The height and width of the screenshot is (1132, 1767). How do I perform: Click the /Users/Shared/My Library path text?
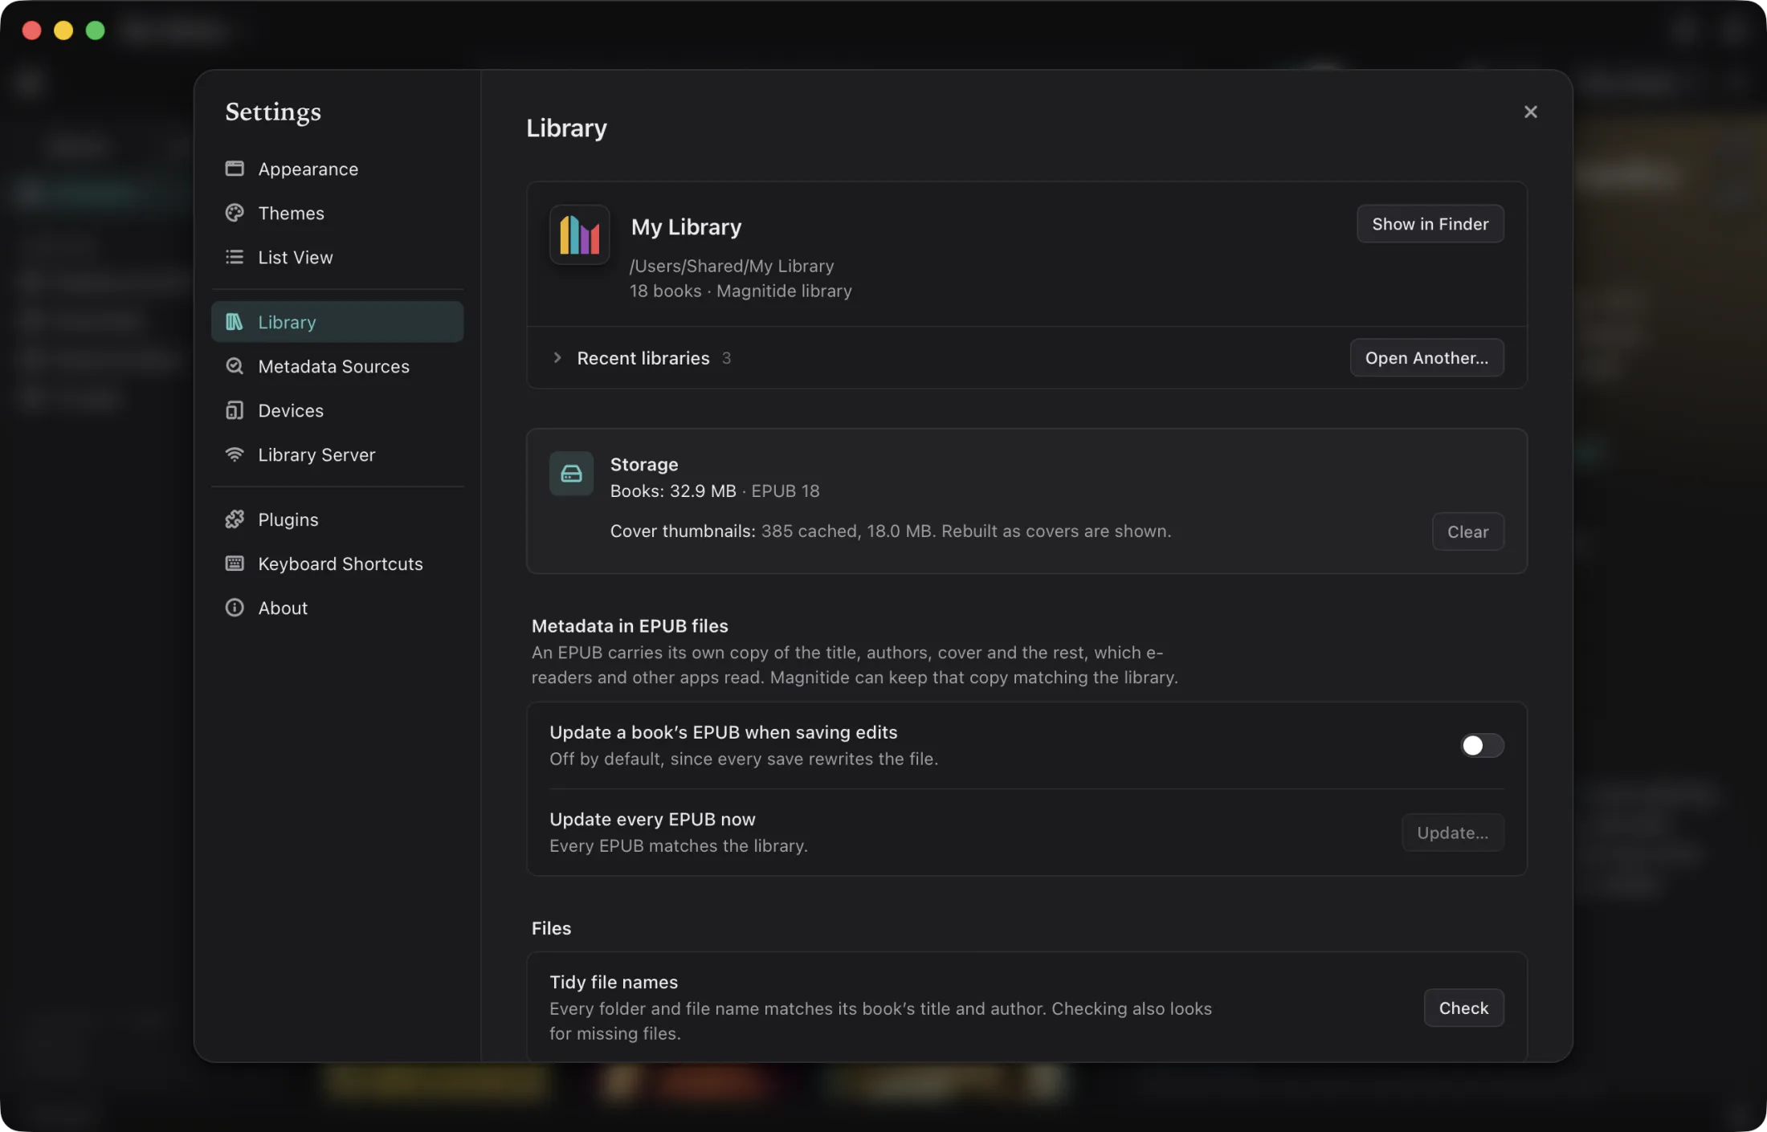[x=732, y=266]
